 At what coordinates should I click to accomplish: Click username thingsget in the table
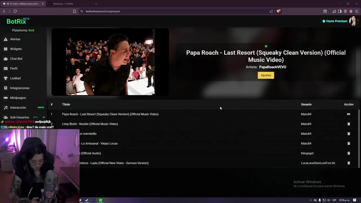307,153
